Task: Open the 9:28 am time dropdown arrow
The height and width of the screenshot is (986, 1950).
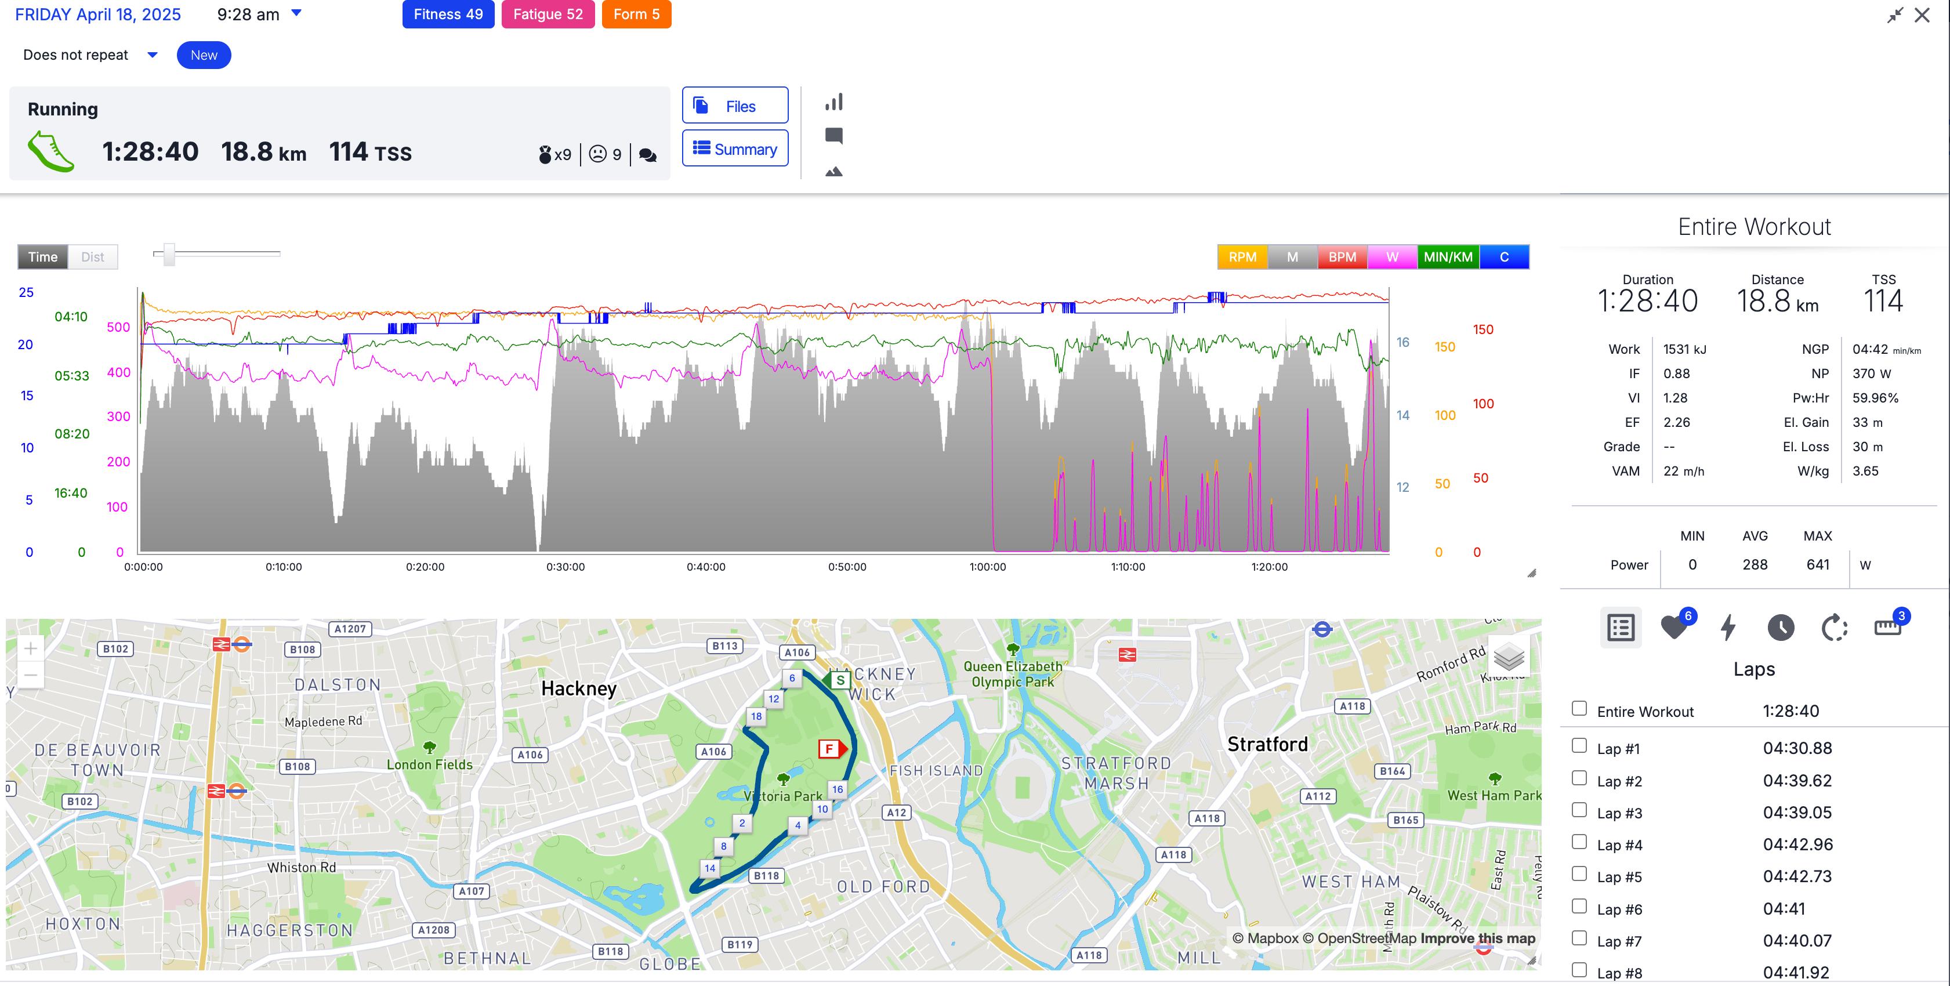Action: coord(297,13)
